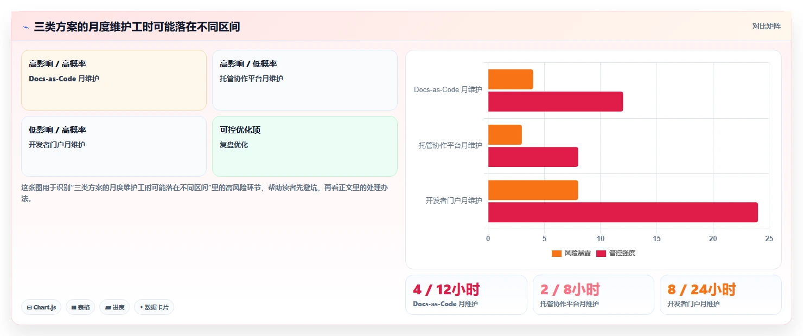This screenshot has width=803, height=336.
Task: Click the Docs-as-Code 月维护 chart axis label
Action: [448, 89]
